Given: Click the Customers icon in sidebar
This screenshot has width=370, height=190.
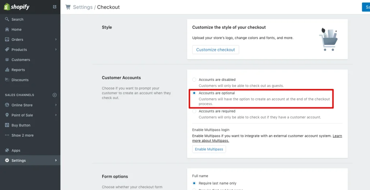Looking at the screenshot, I should coord(7,60).
